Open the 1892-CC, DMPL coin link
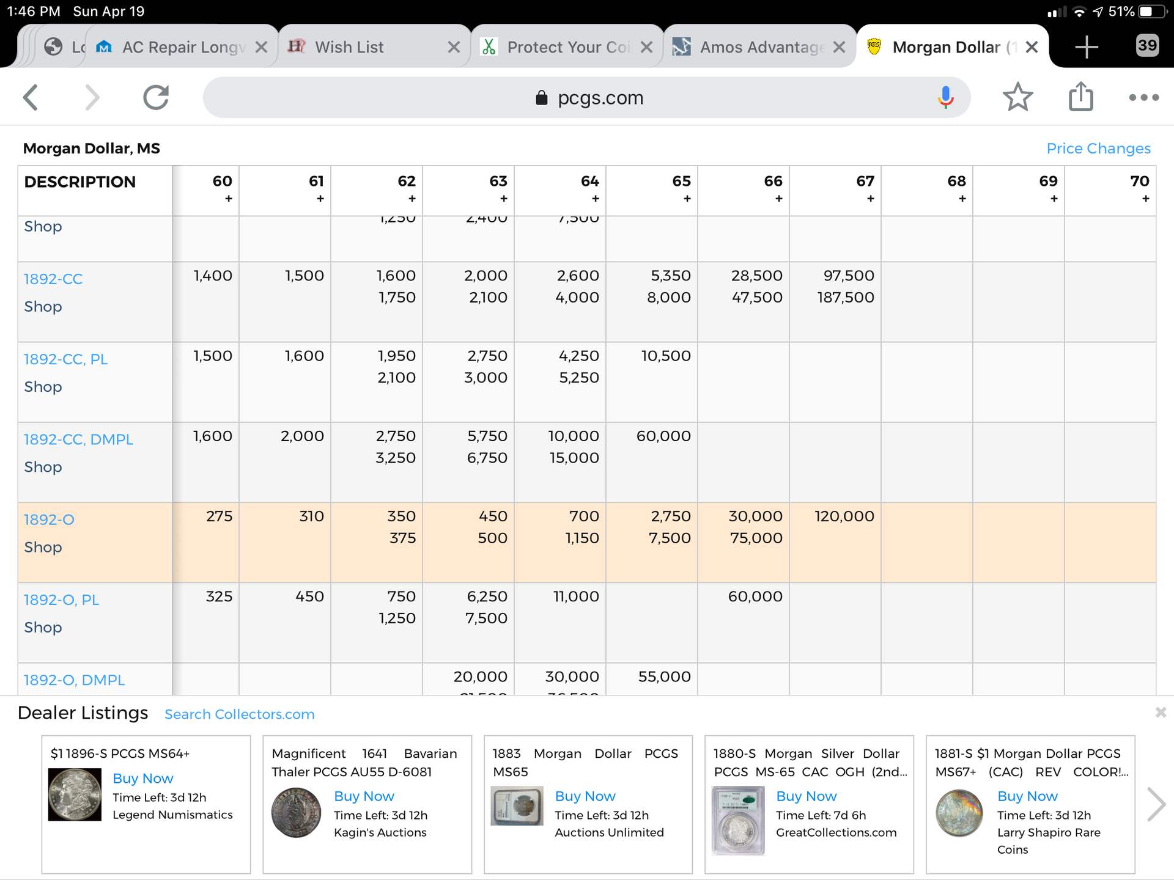 coord(78,439)
